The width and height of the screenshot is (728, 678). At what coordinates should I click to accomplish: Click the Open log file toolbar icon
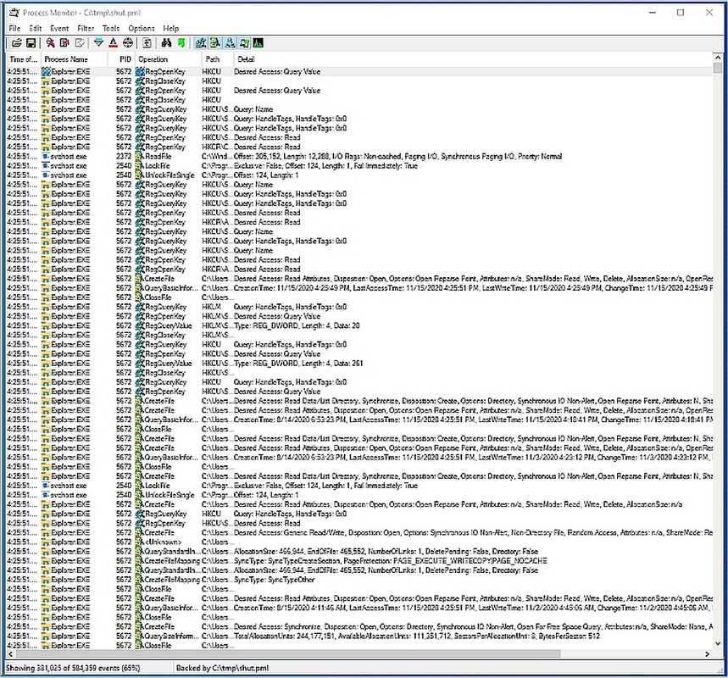point(17,43)
